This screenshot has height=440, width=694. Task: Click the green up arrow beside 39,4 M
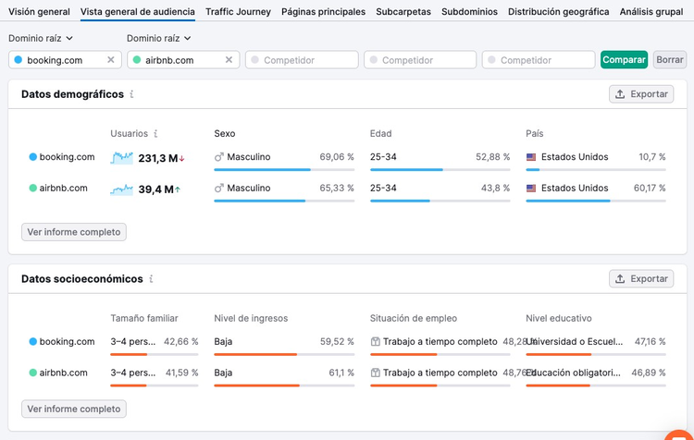178,189
